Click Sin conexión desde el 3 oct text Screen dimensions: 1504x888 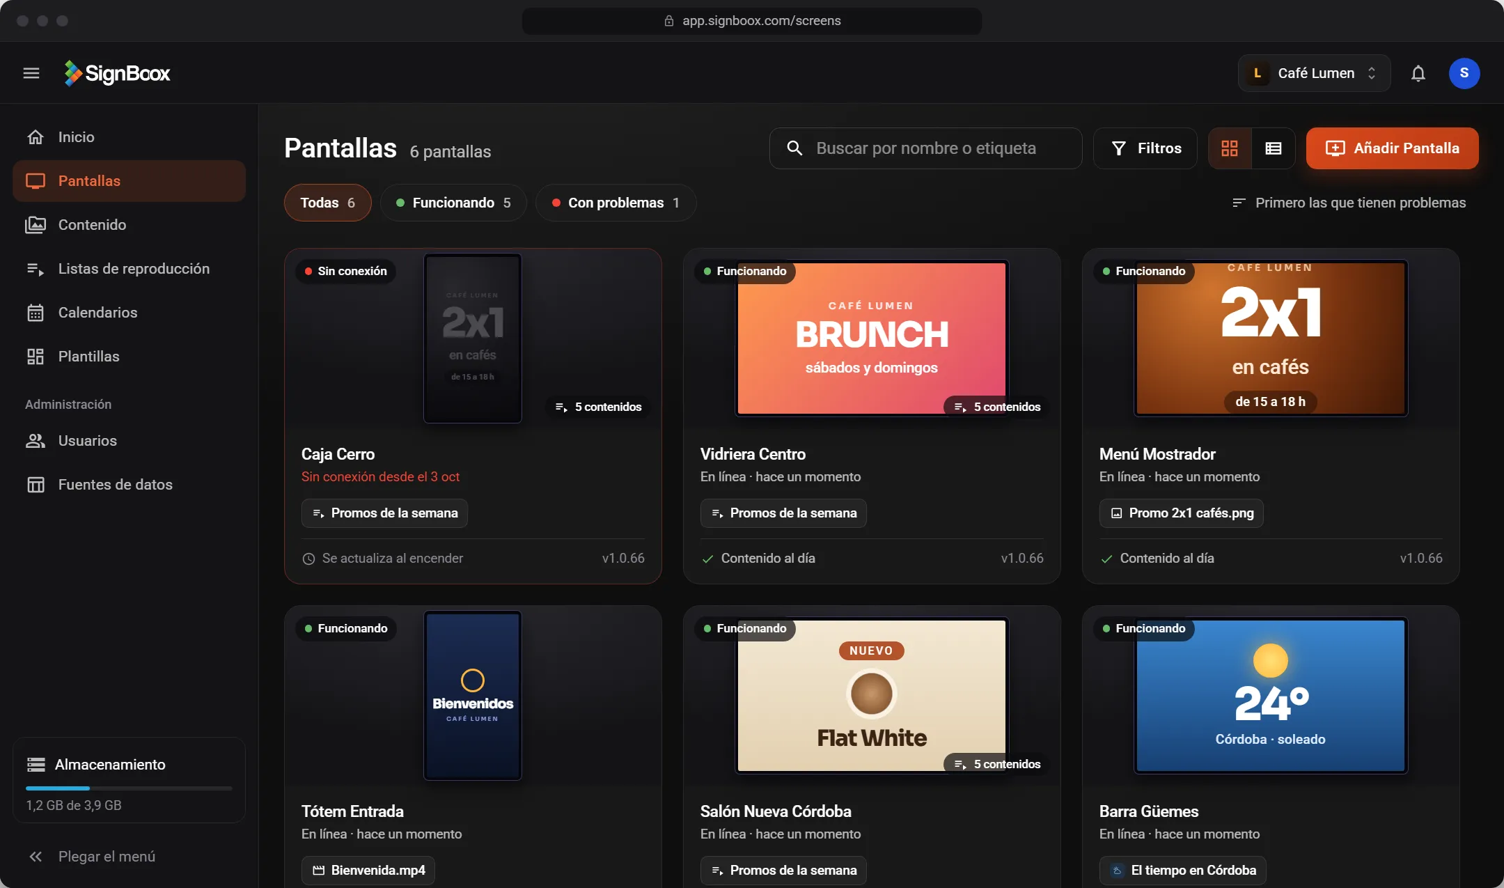(380, 477)
